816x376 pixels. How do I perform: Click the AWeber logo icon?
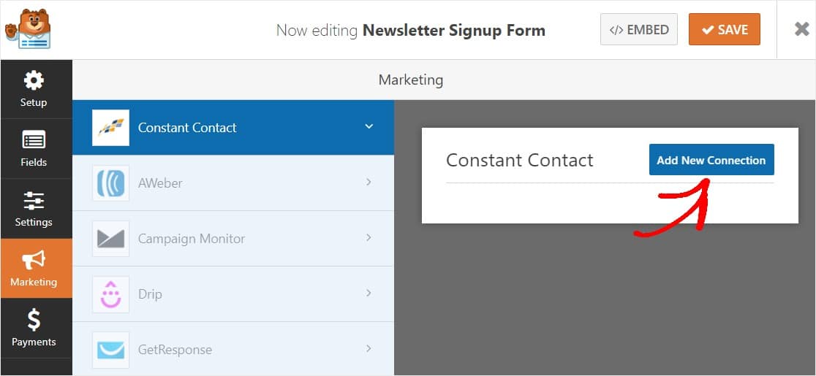point(110,183)
